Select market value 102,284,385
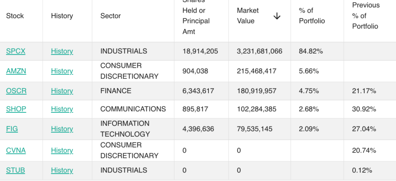The width and height of the screenshot is (396, 181). point(257,109)
